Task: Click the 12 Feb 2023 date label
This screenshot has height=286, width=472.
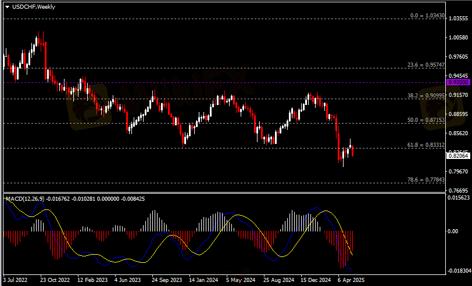Action: point(92,280)
